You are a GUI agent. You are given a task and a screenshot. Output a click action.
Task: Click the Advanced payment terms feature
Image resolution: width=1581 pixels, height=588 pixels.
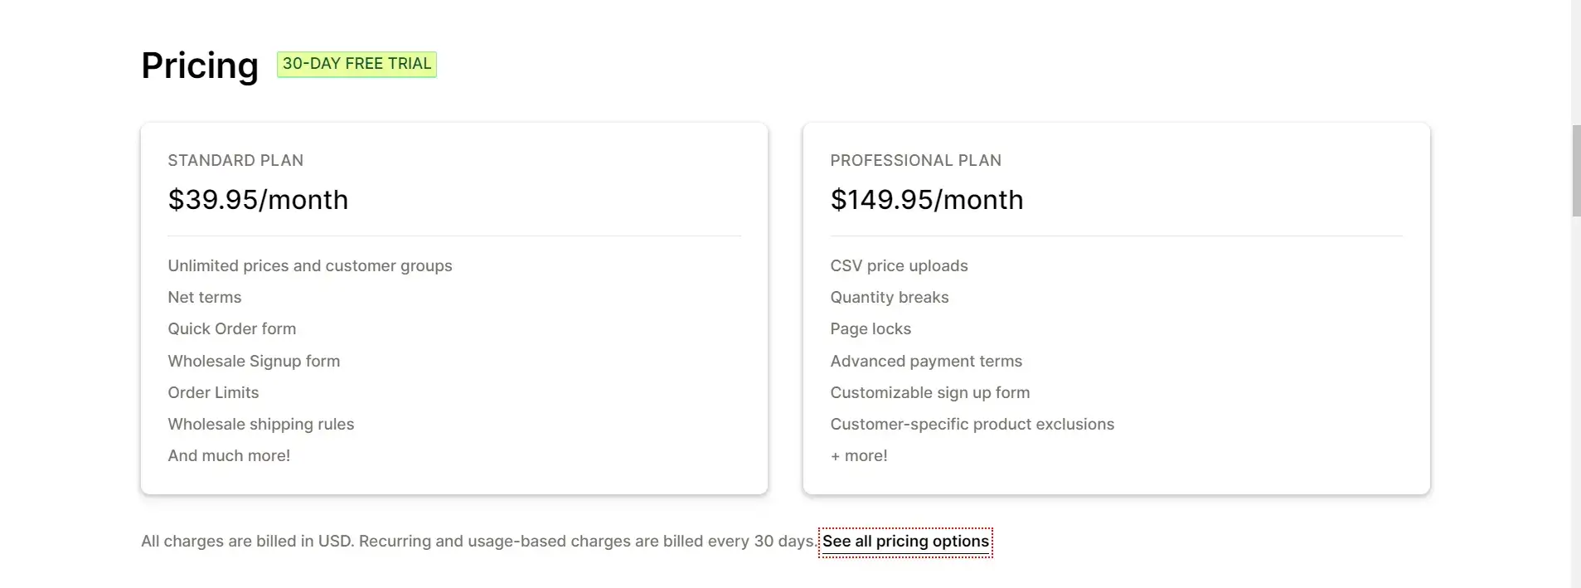[x=926, y=362]
